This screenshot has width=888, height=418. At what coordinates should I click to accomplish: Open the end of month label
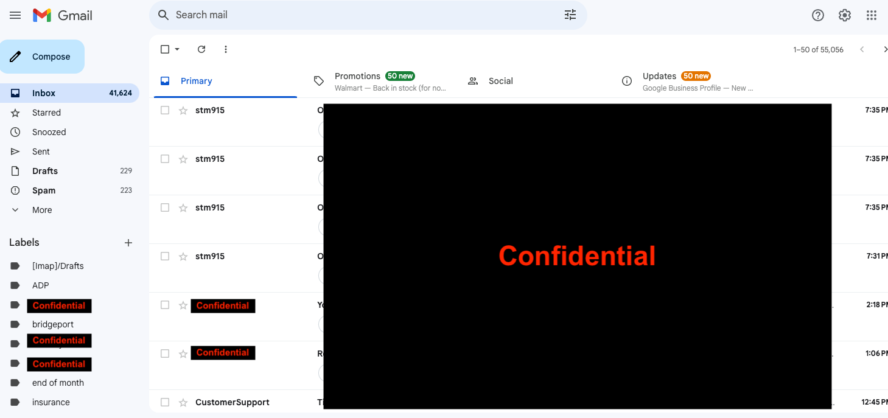58,383
